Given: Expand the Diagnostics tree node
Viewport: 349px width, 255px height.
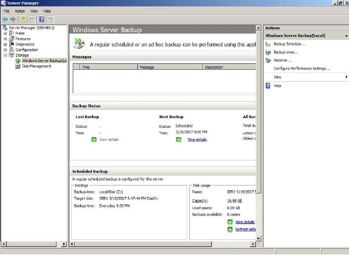Looking at the screenshot, I should point(5,44).
